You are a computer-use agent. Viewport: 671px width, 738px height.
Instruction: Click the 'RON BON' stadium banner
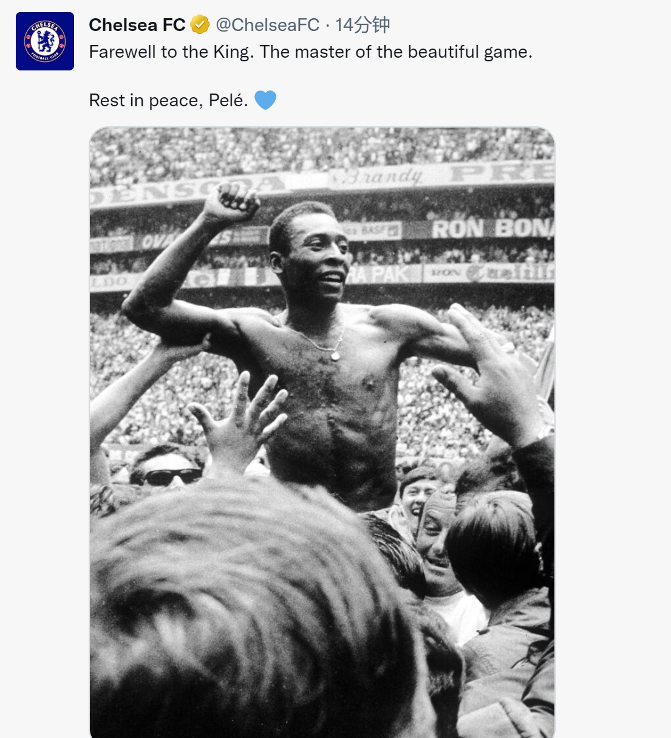click(x=492, y=229)
